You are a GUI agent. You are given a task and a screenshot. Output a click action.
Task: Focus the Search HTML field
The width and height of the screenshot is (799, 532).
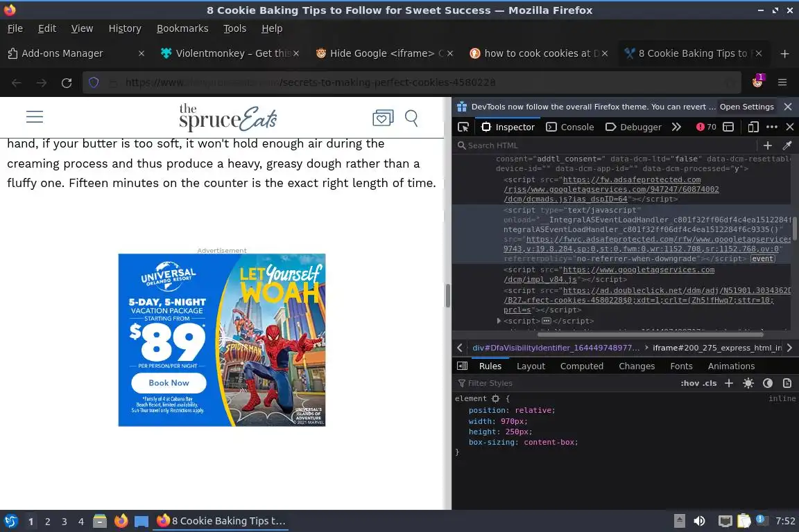pos(605,145)
